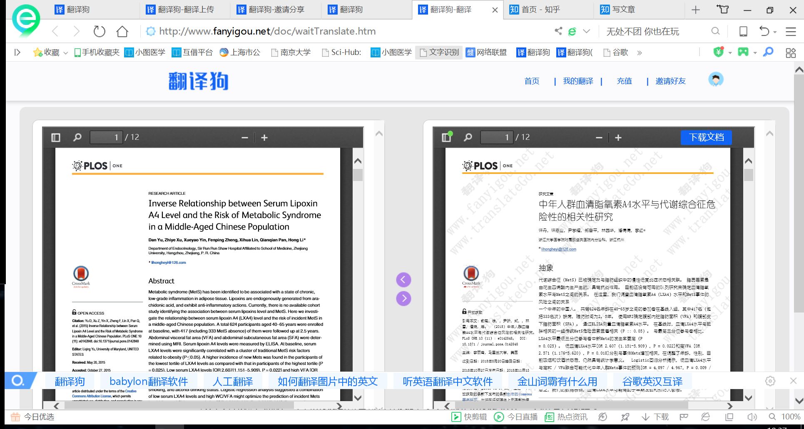This screenshot has width=804, height=429.
Task: Open 下载 downloads in status bar
Action: 655,417
